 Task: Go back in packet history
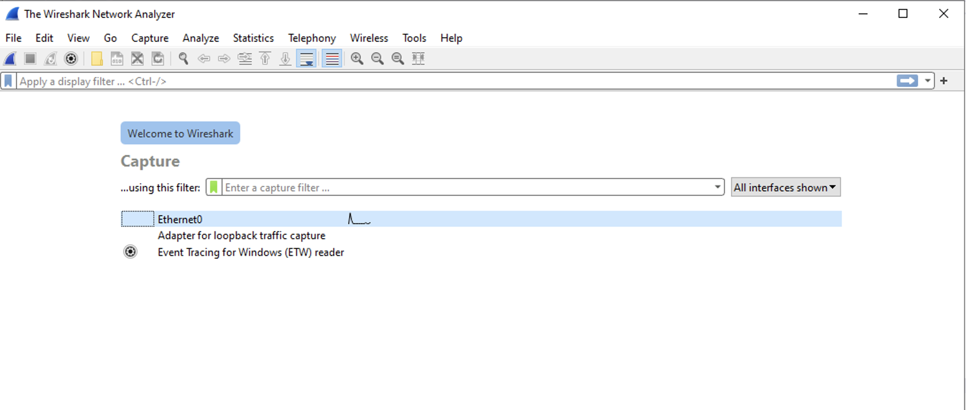(204, 58)
